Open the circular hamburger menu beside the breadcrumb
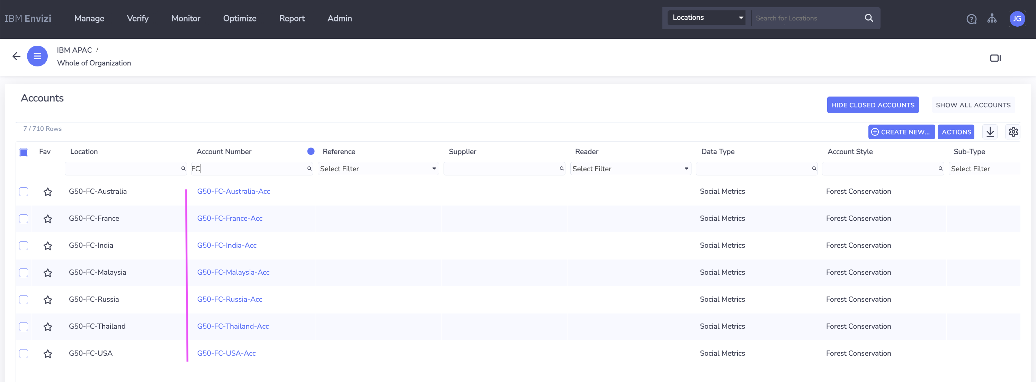Image resolution: width=1036 pixels, height=382 pixels. pyautogui.click(x=37, y=56)
